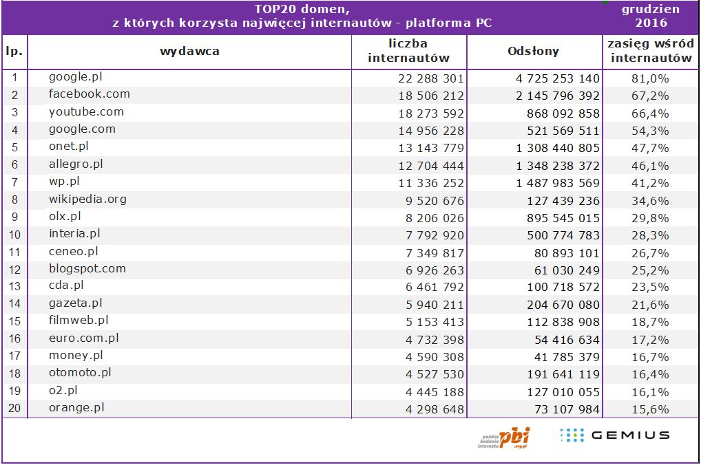Viewport: 701px width, 465px height.
Task: Click the reach value 18,7%
Action: [650, 323]
